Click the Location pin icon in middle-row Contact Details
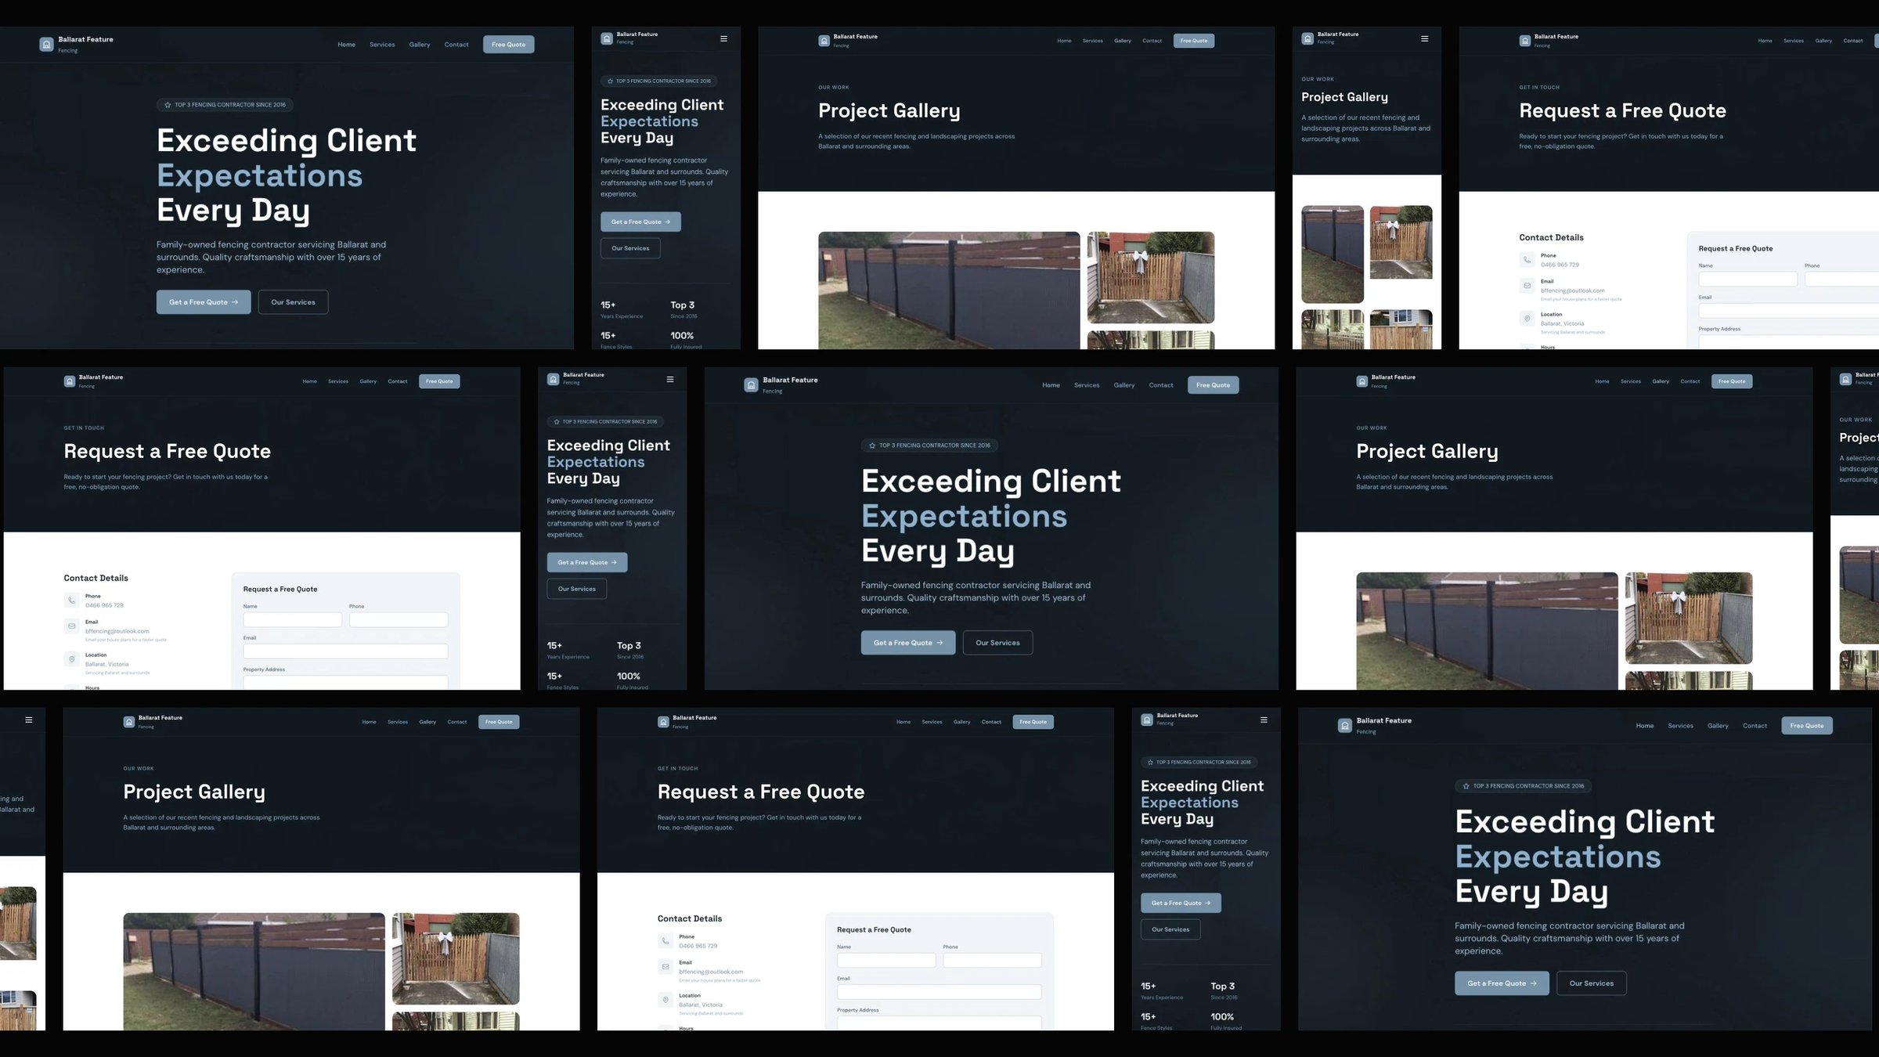 [71, 659]
